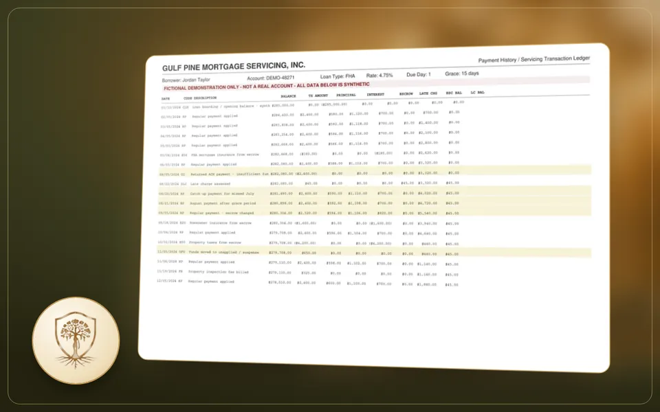Image resolution: width=660 pixels, height=412 pixels.
Task: Select the 'BALANCE' column header
Action: (x=288, y=96)
